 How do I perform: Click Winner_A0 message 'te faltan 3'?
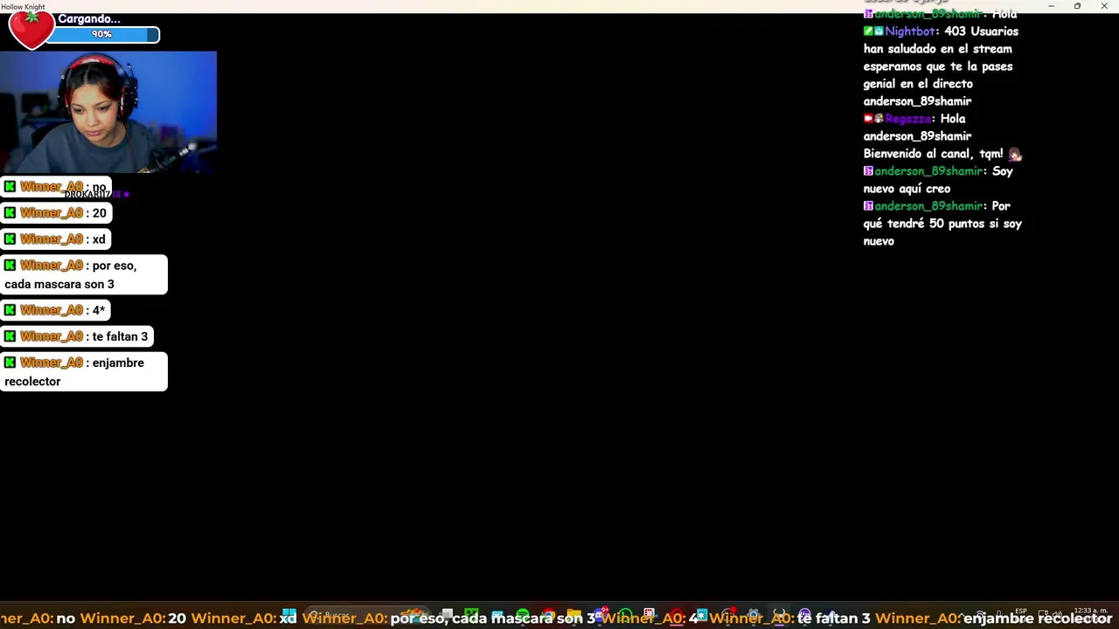point(77,336)
